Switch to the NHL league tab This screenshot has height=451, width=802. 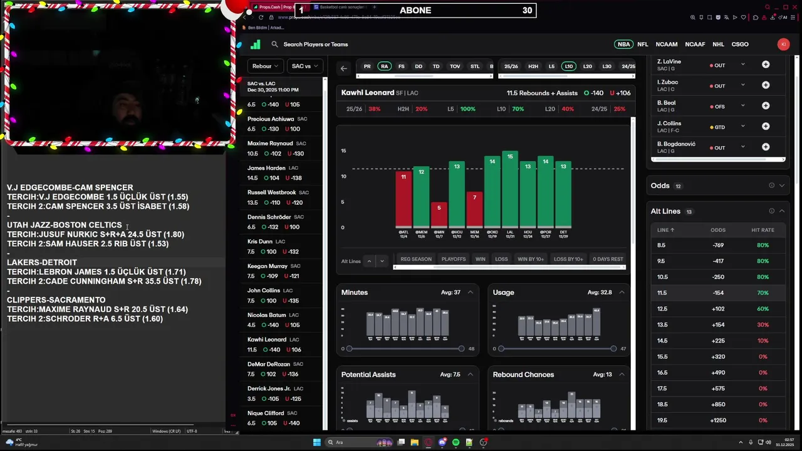719,44
